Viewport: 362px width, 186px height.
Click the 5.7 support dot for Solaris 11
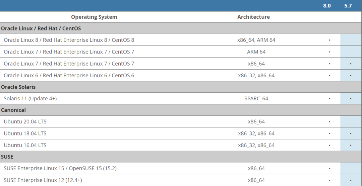(x=351, y=99)
